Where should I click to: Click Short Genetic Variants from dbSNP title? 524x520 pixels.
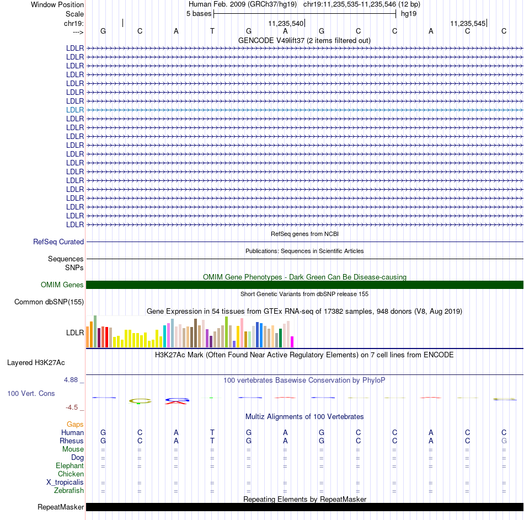304,294
